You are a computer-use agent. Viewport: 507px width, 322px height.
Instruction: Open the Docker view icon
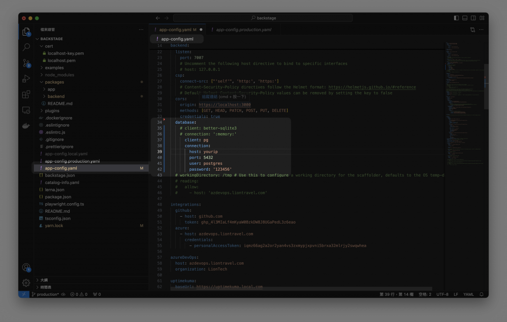[x=26, y=126]
